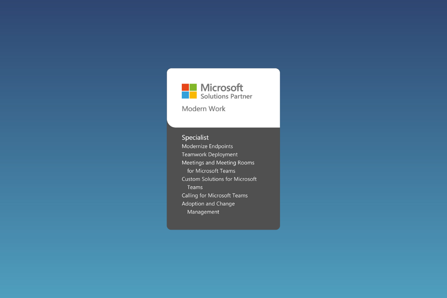Choose Calling for Microsoft Teams
447x298 pixels.
pyautogui.click(x=214, y=196)
